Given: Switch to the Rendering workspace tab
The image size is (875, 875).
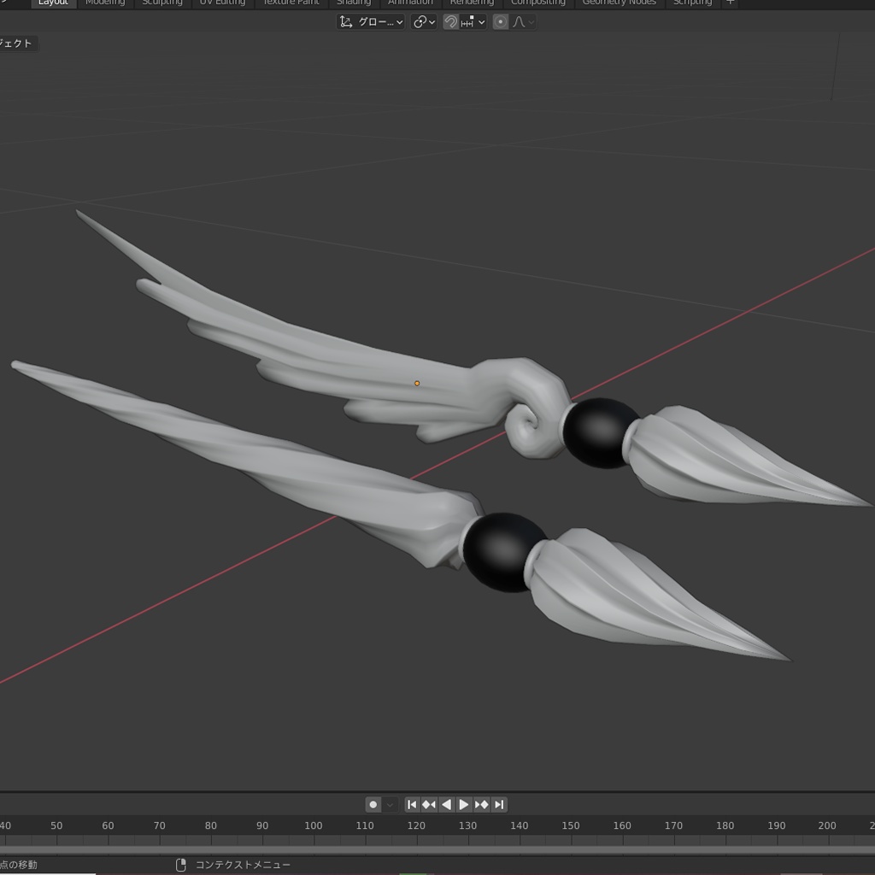Looking at the screenshot, I should tap(472, 3).
